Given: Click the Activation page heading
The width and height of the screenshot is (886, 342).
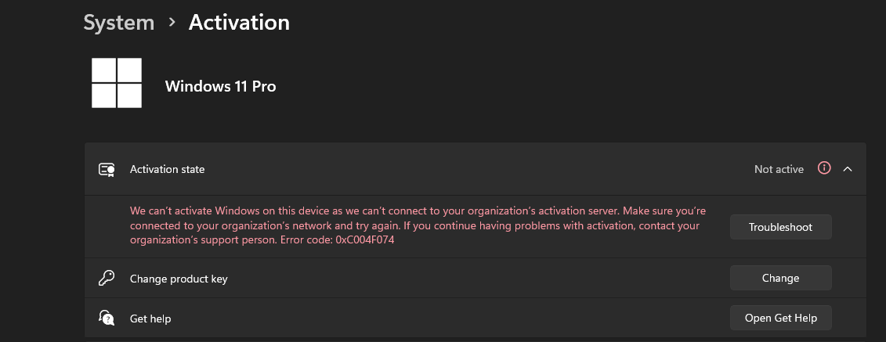Looking at the screenshot, I should tap(239, 23).
